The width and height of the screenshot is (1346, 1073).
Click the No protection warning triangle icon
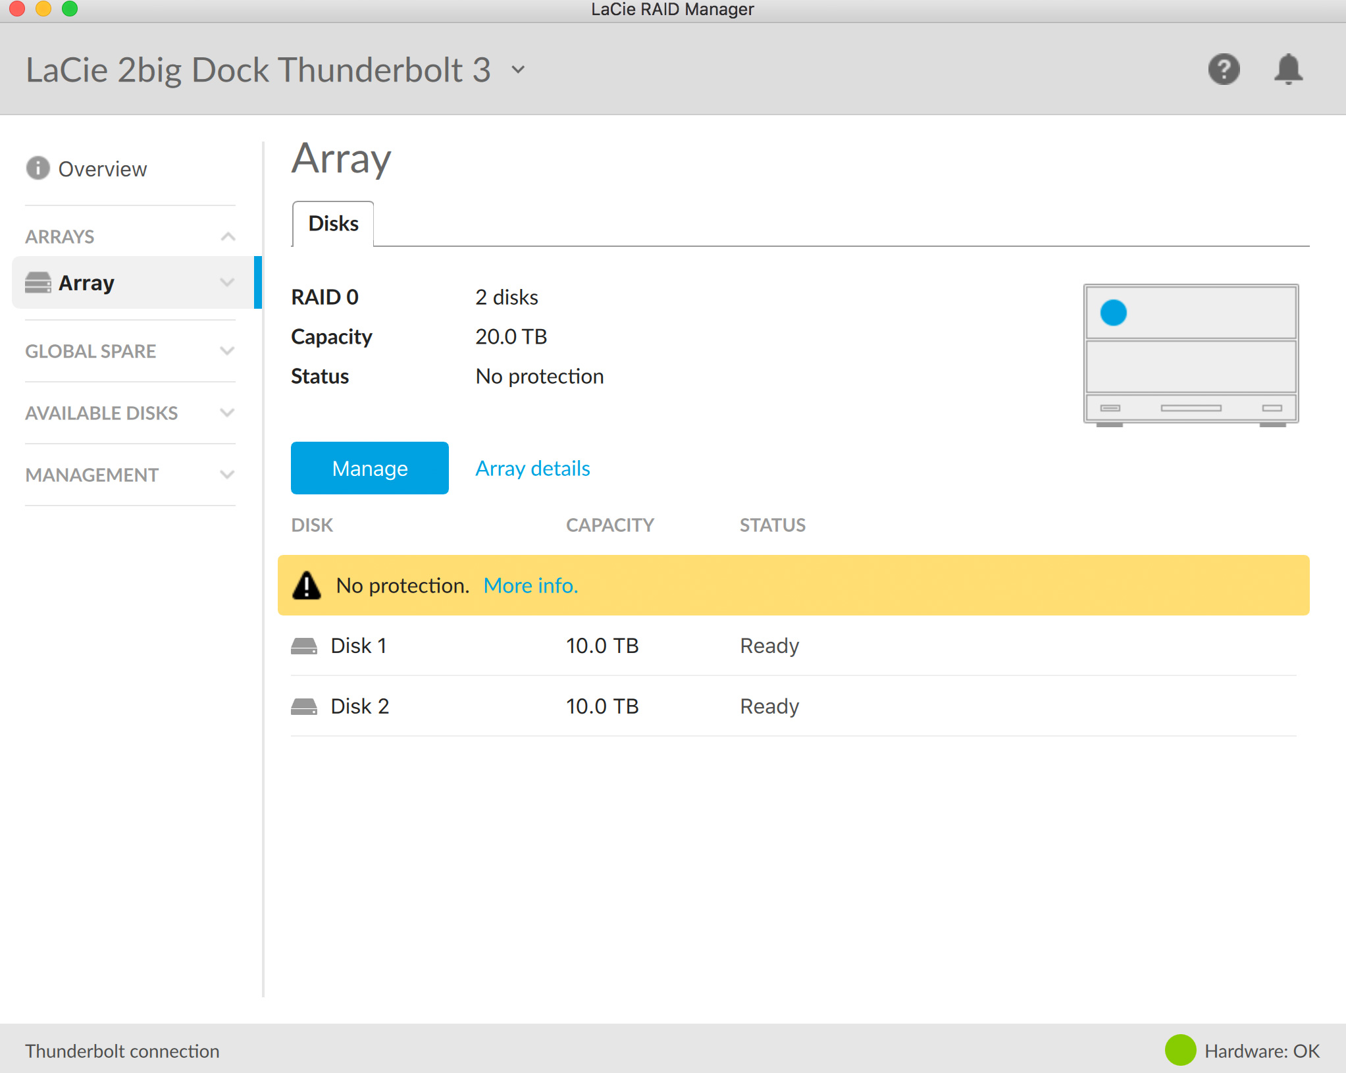307,585
